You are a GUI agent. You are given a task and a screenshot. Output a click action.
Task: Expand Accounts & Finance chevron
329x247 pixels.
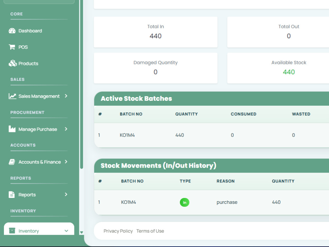pos(66,161)
